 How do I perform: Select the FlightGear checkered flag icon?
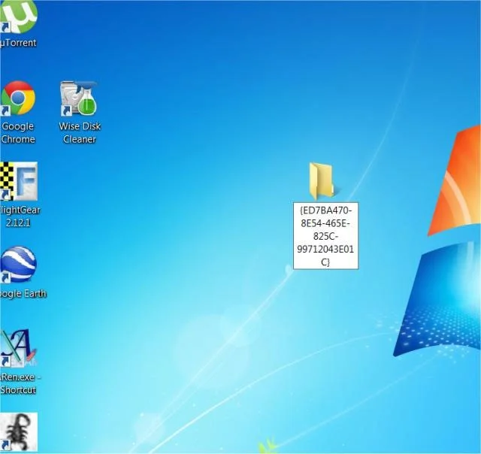(19, 181)
